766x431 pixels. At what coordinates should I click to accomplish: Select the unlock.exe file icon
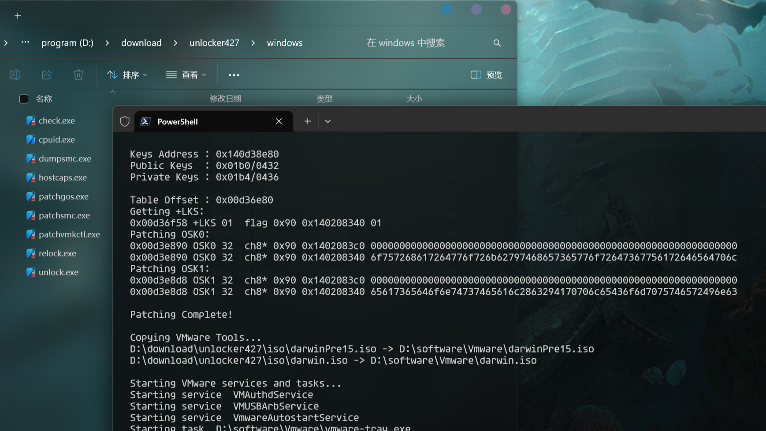click(x=31, y=272)
